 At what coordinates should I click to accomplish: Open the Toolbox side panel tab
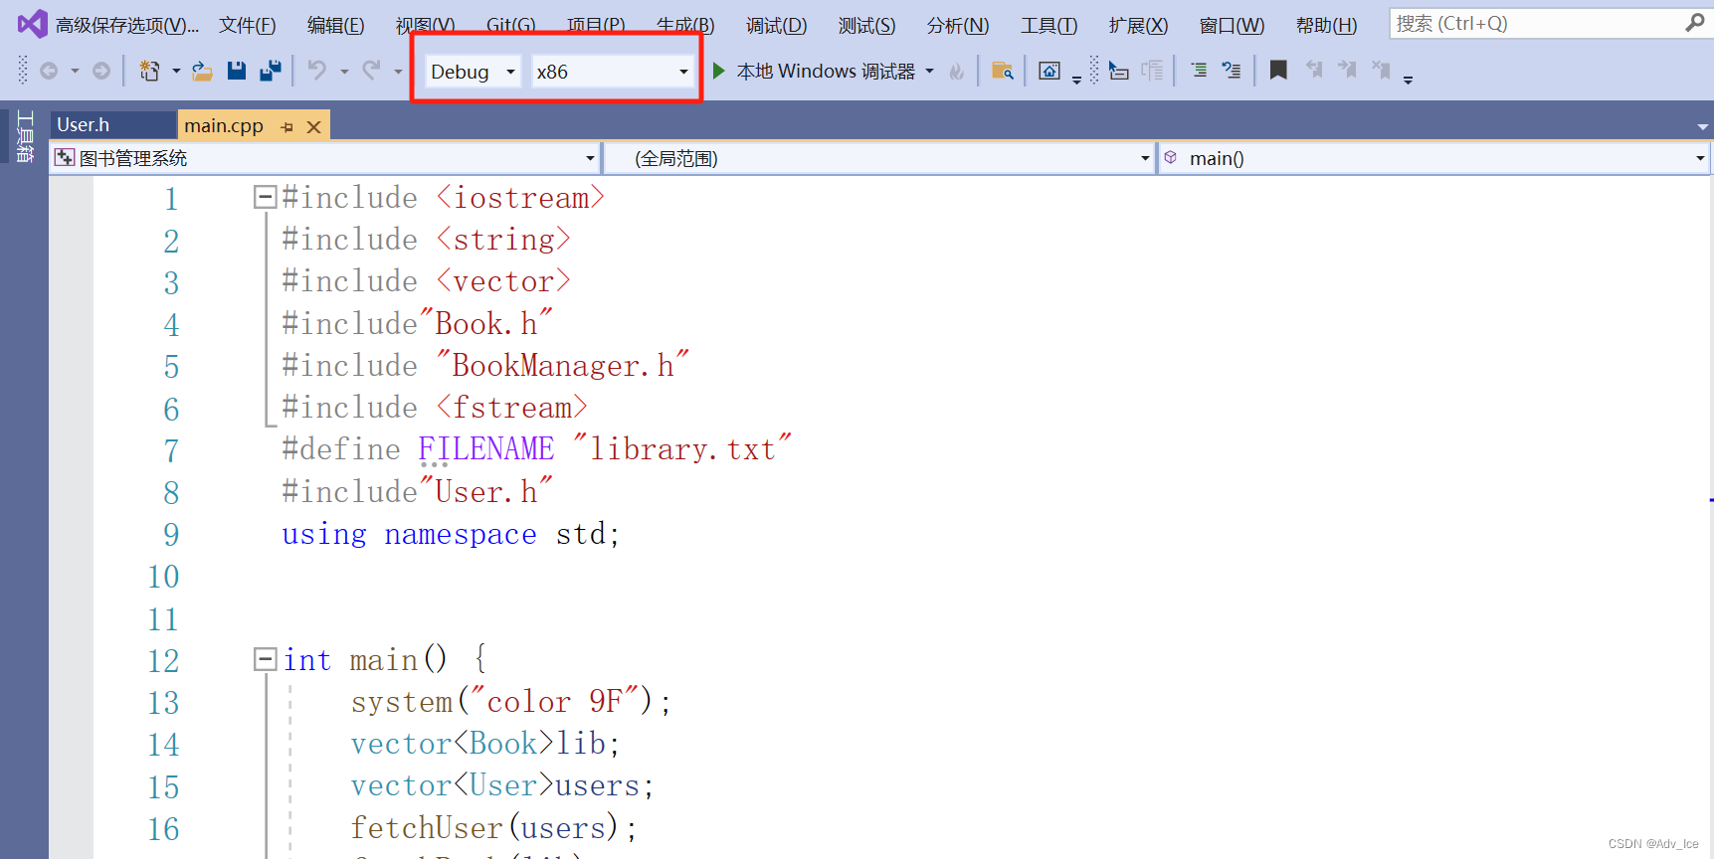tap(25, 136)
